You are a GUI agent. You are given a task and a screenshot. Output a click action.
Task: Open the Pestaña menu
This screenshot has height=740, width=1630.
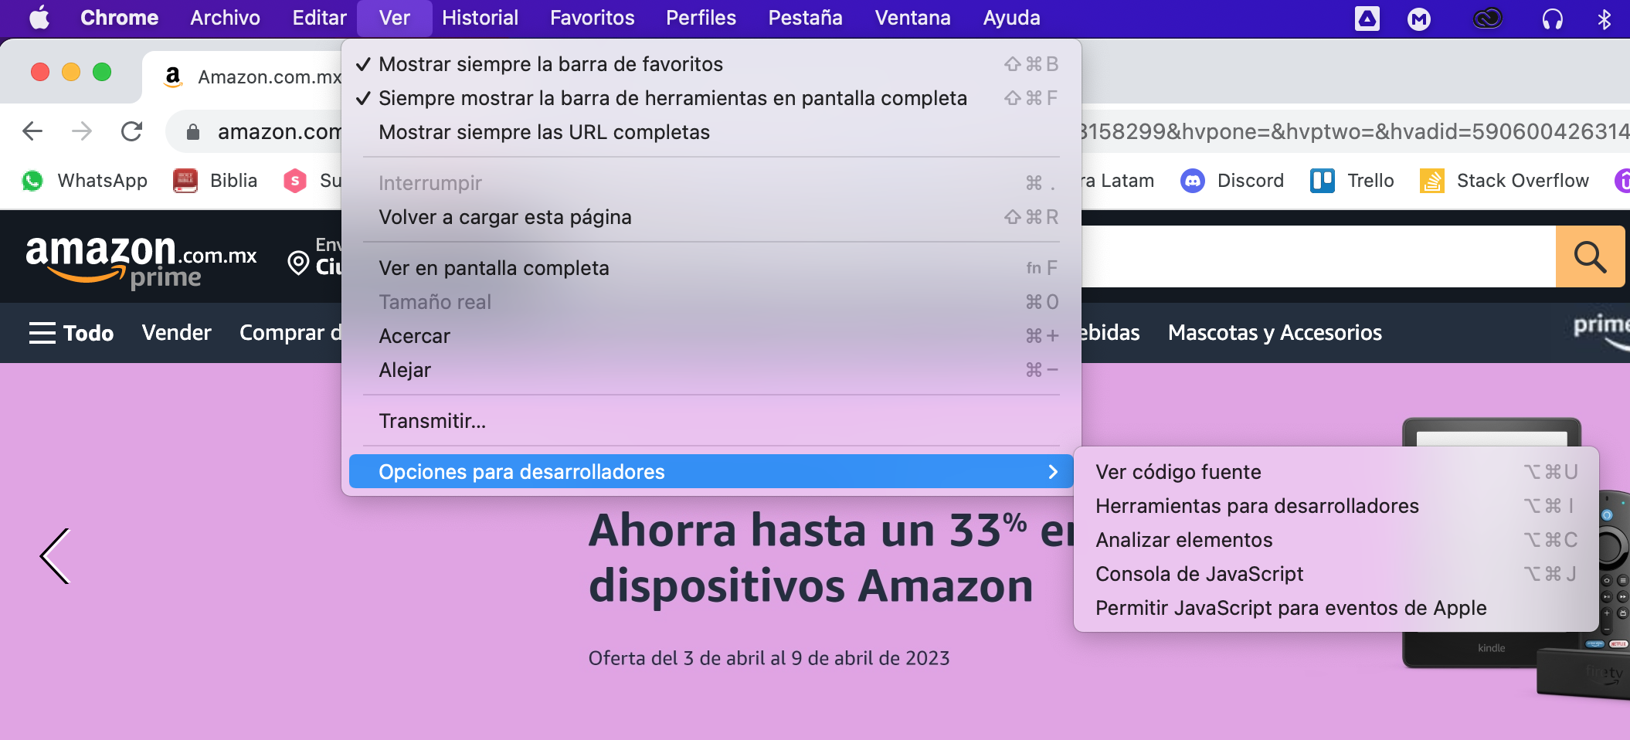[x=805, y=18]
